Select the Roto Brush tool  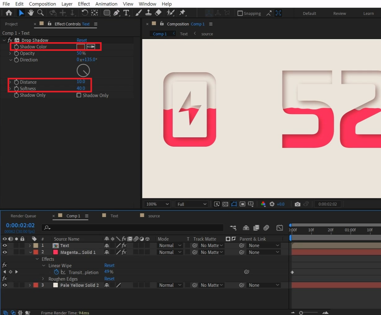click(x=170, y=13)
